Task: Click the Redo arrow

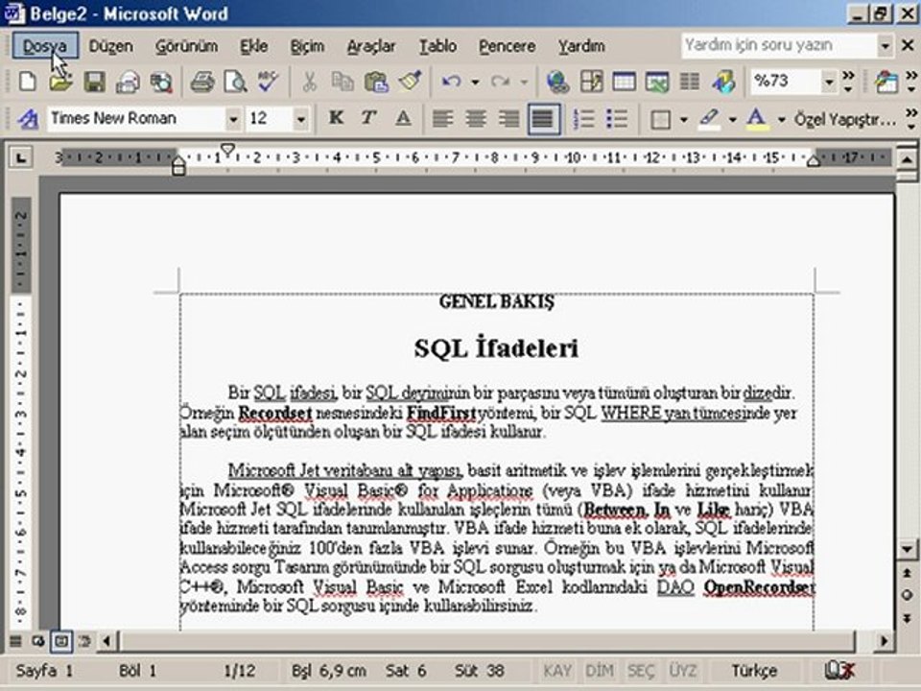Action: pyautogui.click(x=501, y=82)
